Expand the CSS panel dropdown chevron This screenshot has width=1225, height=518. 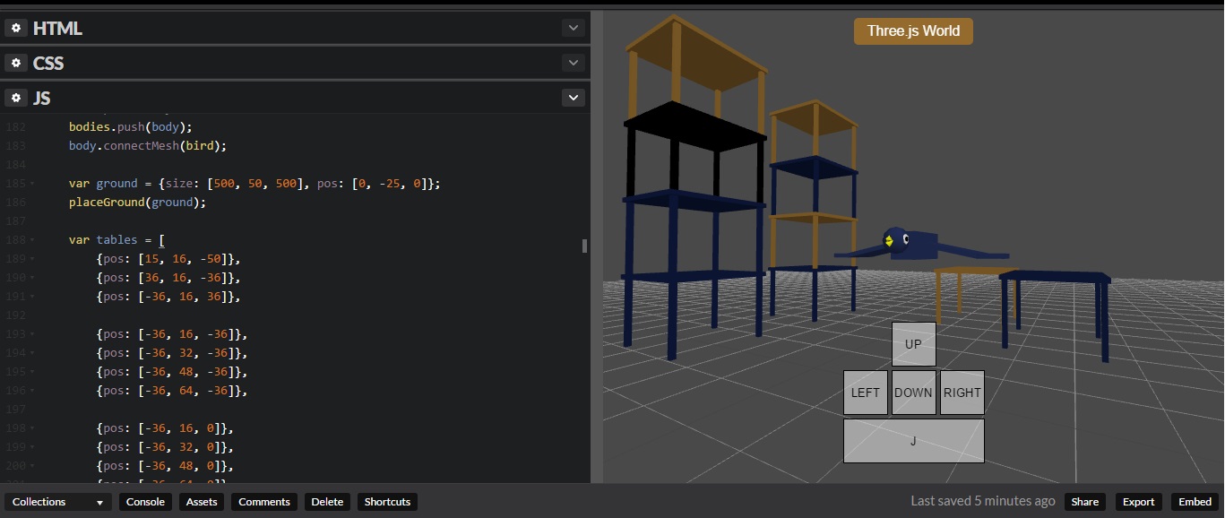tap(574, 63)
